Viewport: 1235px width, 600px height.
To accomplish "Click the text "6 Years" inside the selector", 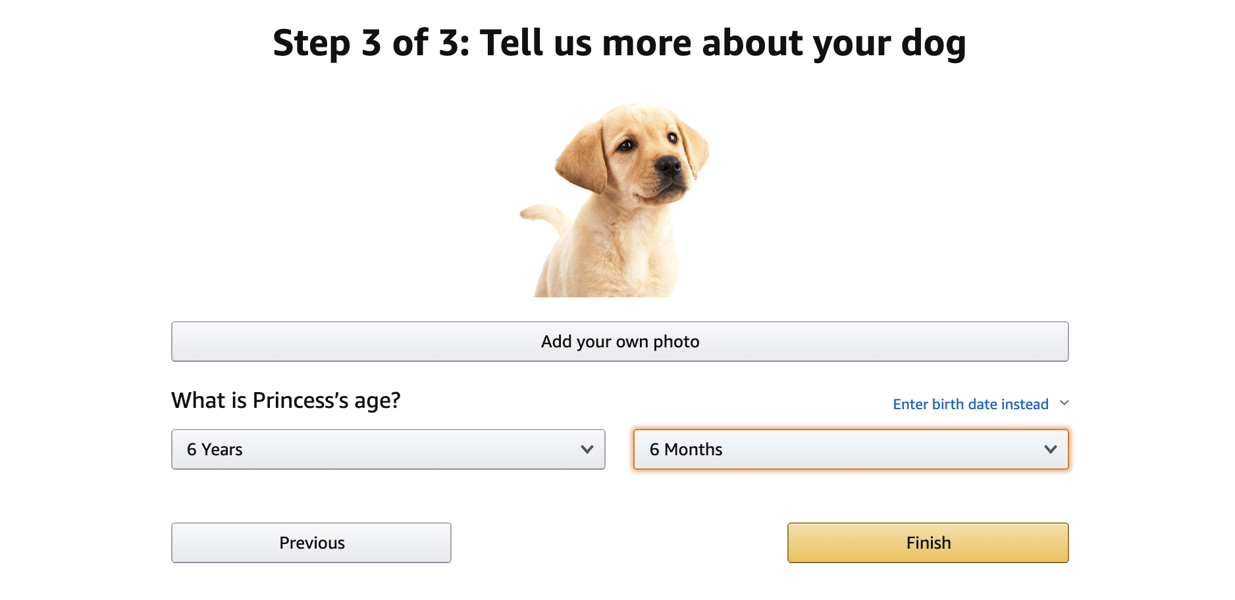I will pos(215,450).
